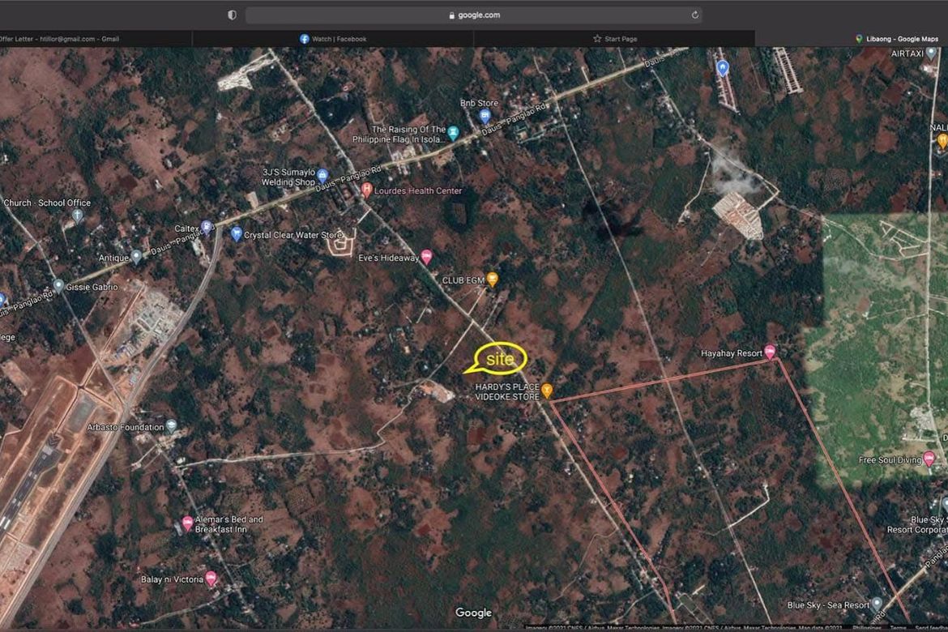Open Safari privacy report shield icon
Screen dimensions: 948x632
point(233,15)
